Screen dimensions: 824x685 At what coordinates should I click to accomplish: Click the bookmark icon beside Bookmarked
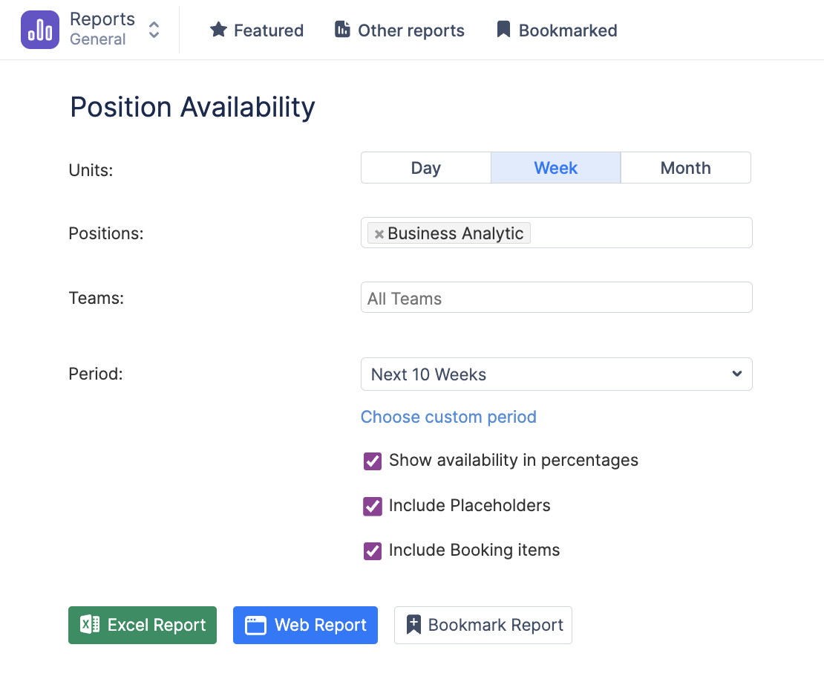pyautogui.click(x=503, y=30)
